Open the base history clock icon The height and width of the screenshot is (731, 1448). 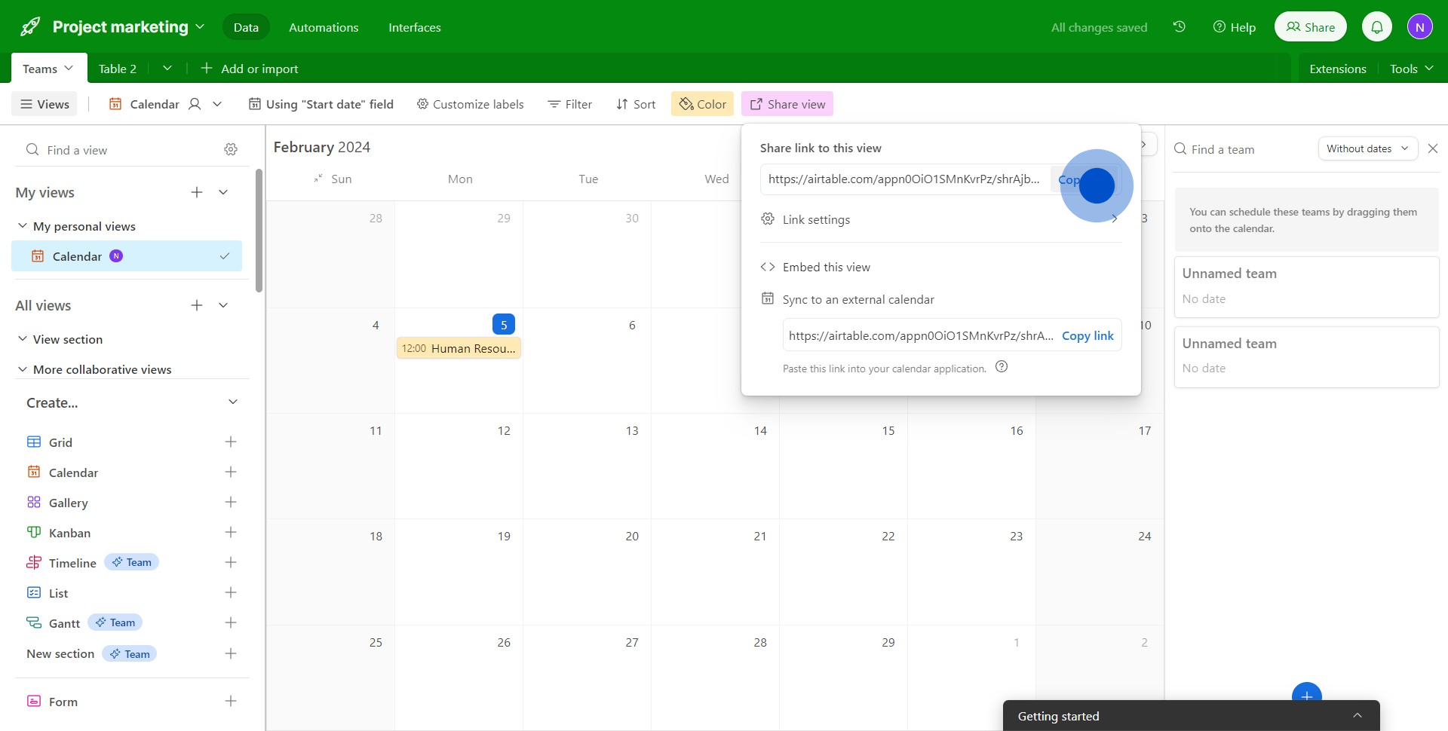(1180, 26)
